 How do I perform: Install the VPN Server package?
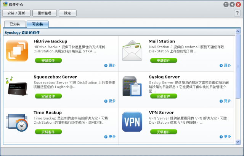click(x=164, y=132)
